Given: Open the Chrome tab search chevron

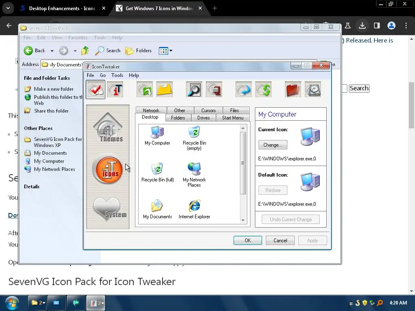Looking at the screenshot, I should click(x=8, y=8).
